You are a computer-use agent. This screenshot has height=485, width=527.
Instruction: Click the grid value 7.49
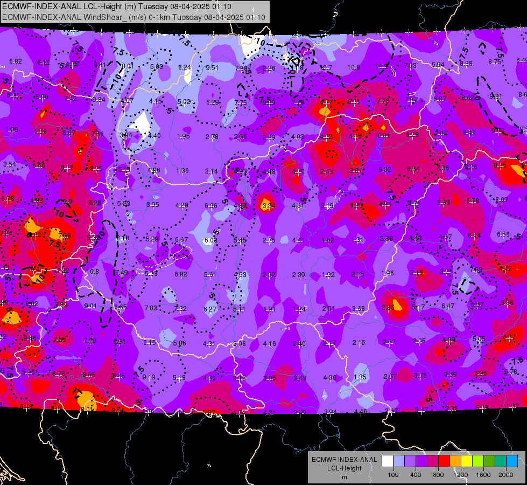coord(121,272)
